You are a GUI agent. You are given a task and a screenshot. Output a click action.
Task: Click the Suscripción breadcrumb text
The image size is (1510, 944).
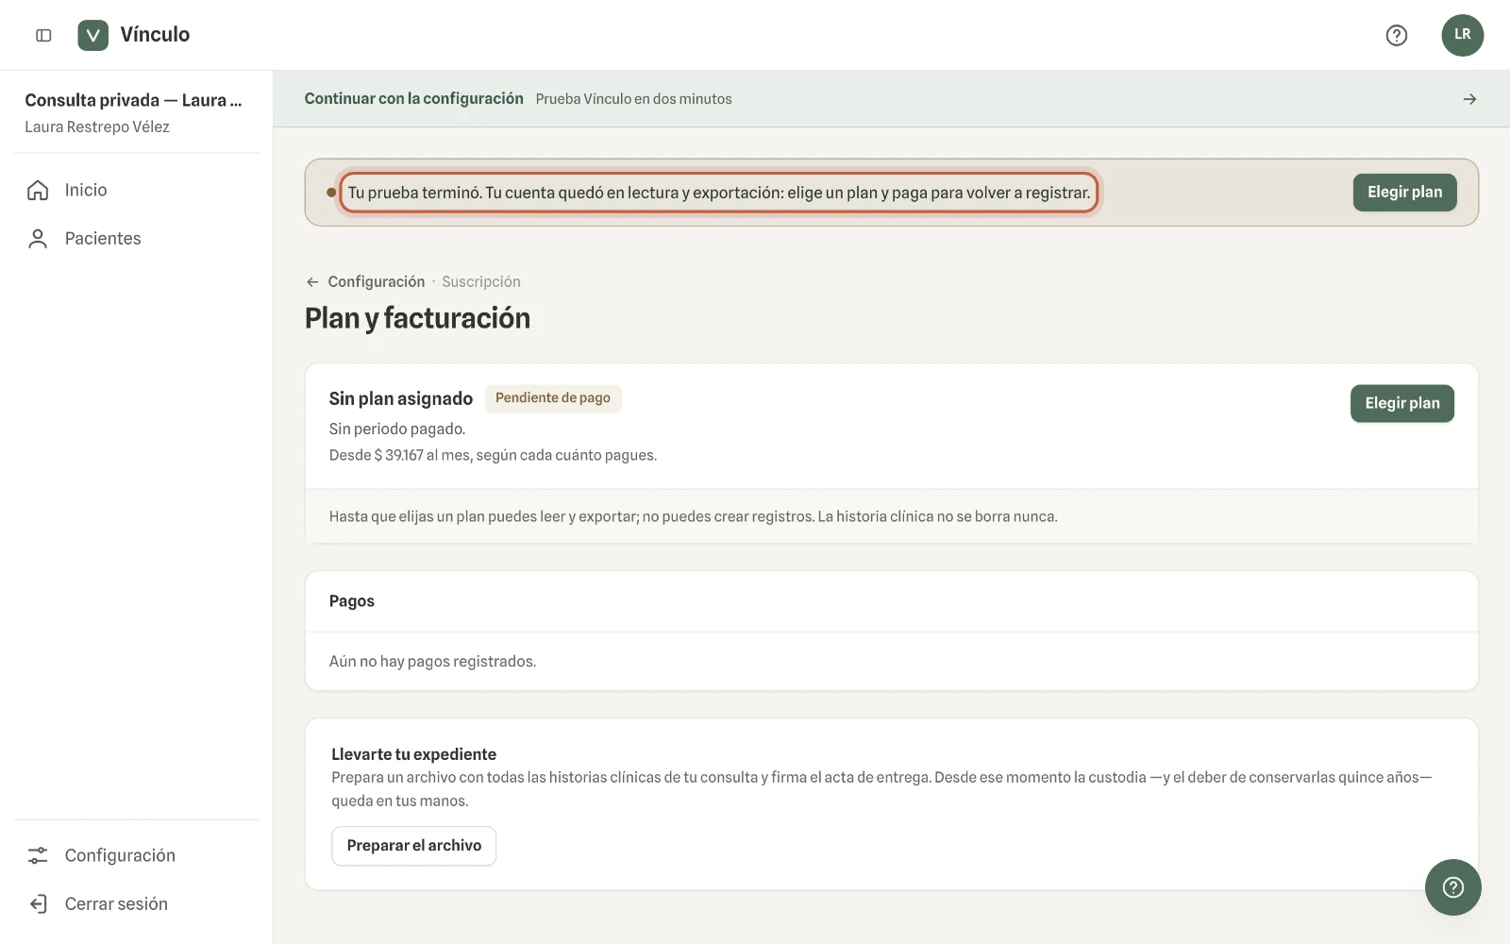pos(481,281)
